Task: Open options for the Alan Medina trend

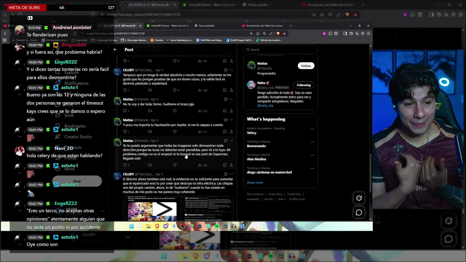Action: pos(312,155)
